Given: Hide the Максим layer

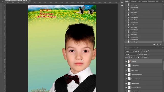Looking at the screenshot, I should 126,70.
